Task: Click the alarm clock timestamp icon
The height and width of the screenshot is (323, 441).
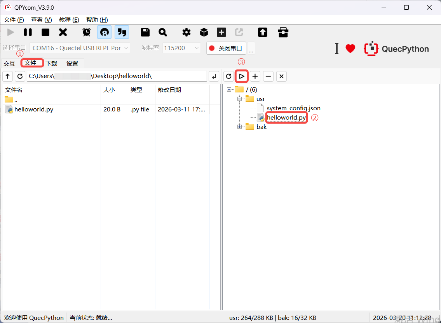Action: pos(87,32)
